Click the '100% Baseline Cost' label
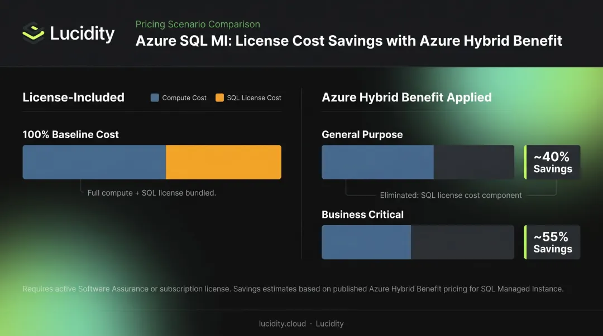The width and height of the screenshot is (603, 336). pos(71,134)
